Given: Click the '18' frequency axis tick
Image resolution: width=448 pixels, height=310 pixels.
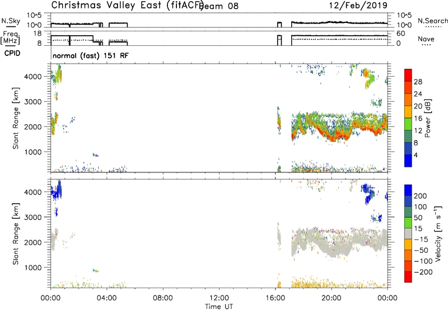Looking at the screenshot, I should click(x=38, y=34).
